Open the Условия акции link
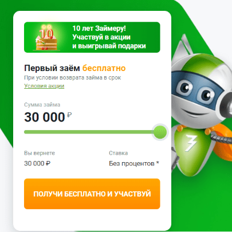The height and width of the screenshot is (232, 232). [44, 86]
